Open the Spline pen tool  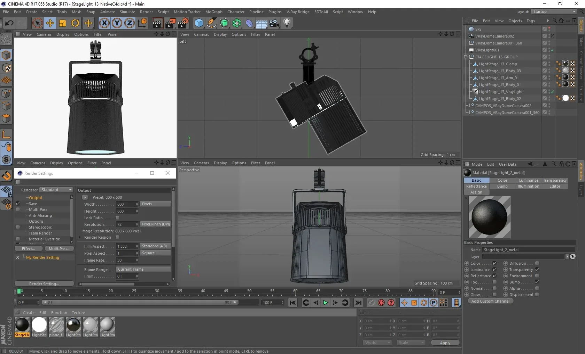click(211, 23)
